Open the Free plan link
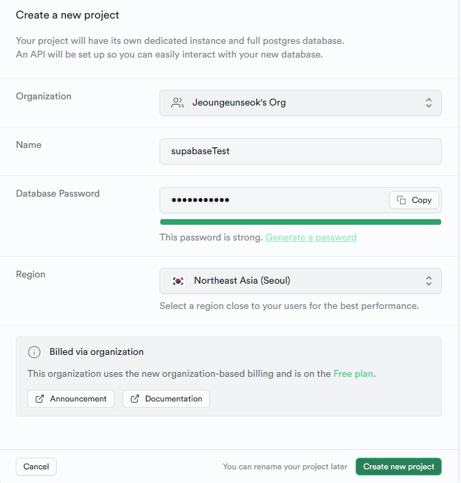 coord(353,373)
